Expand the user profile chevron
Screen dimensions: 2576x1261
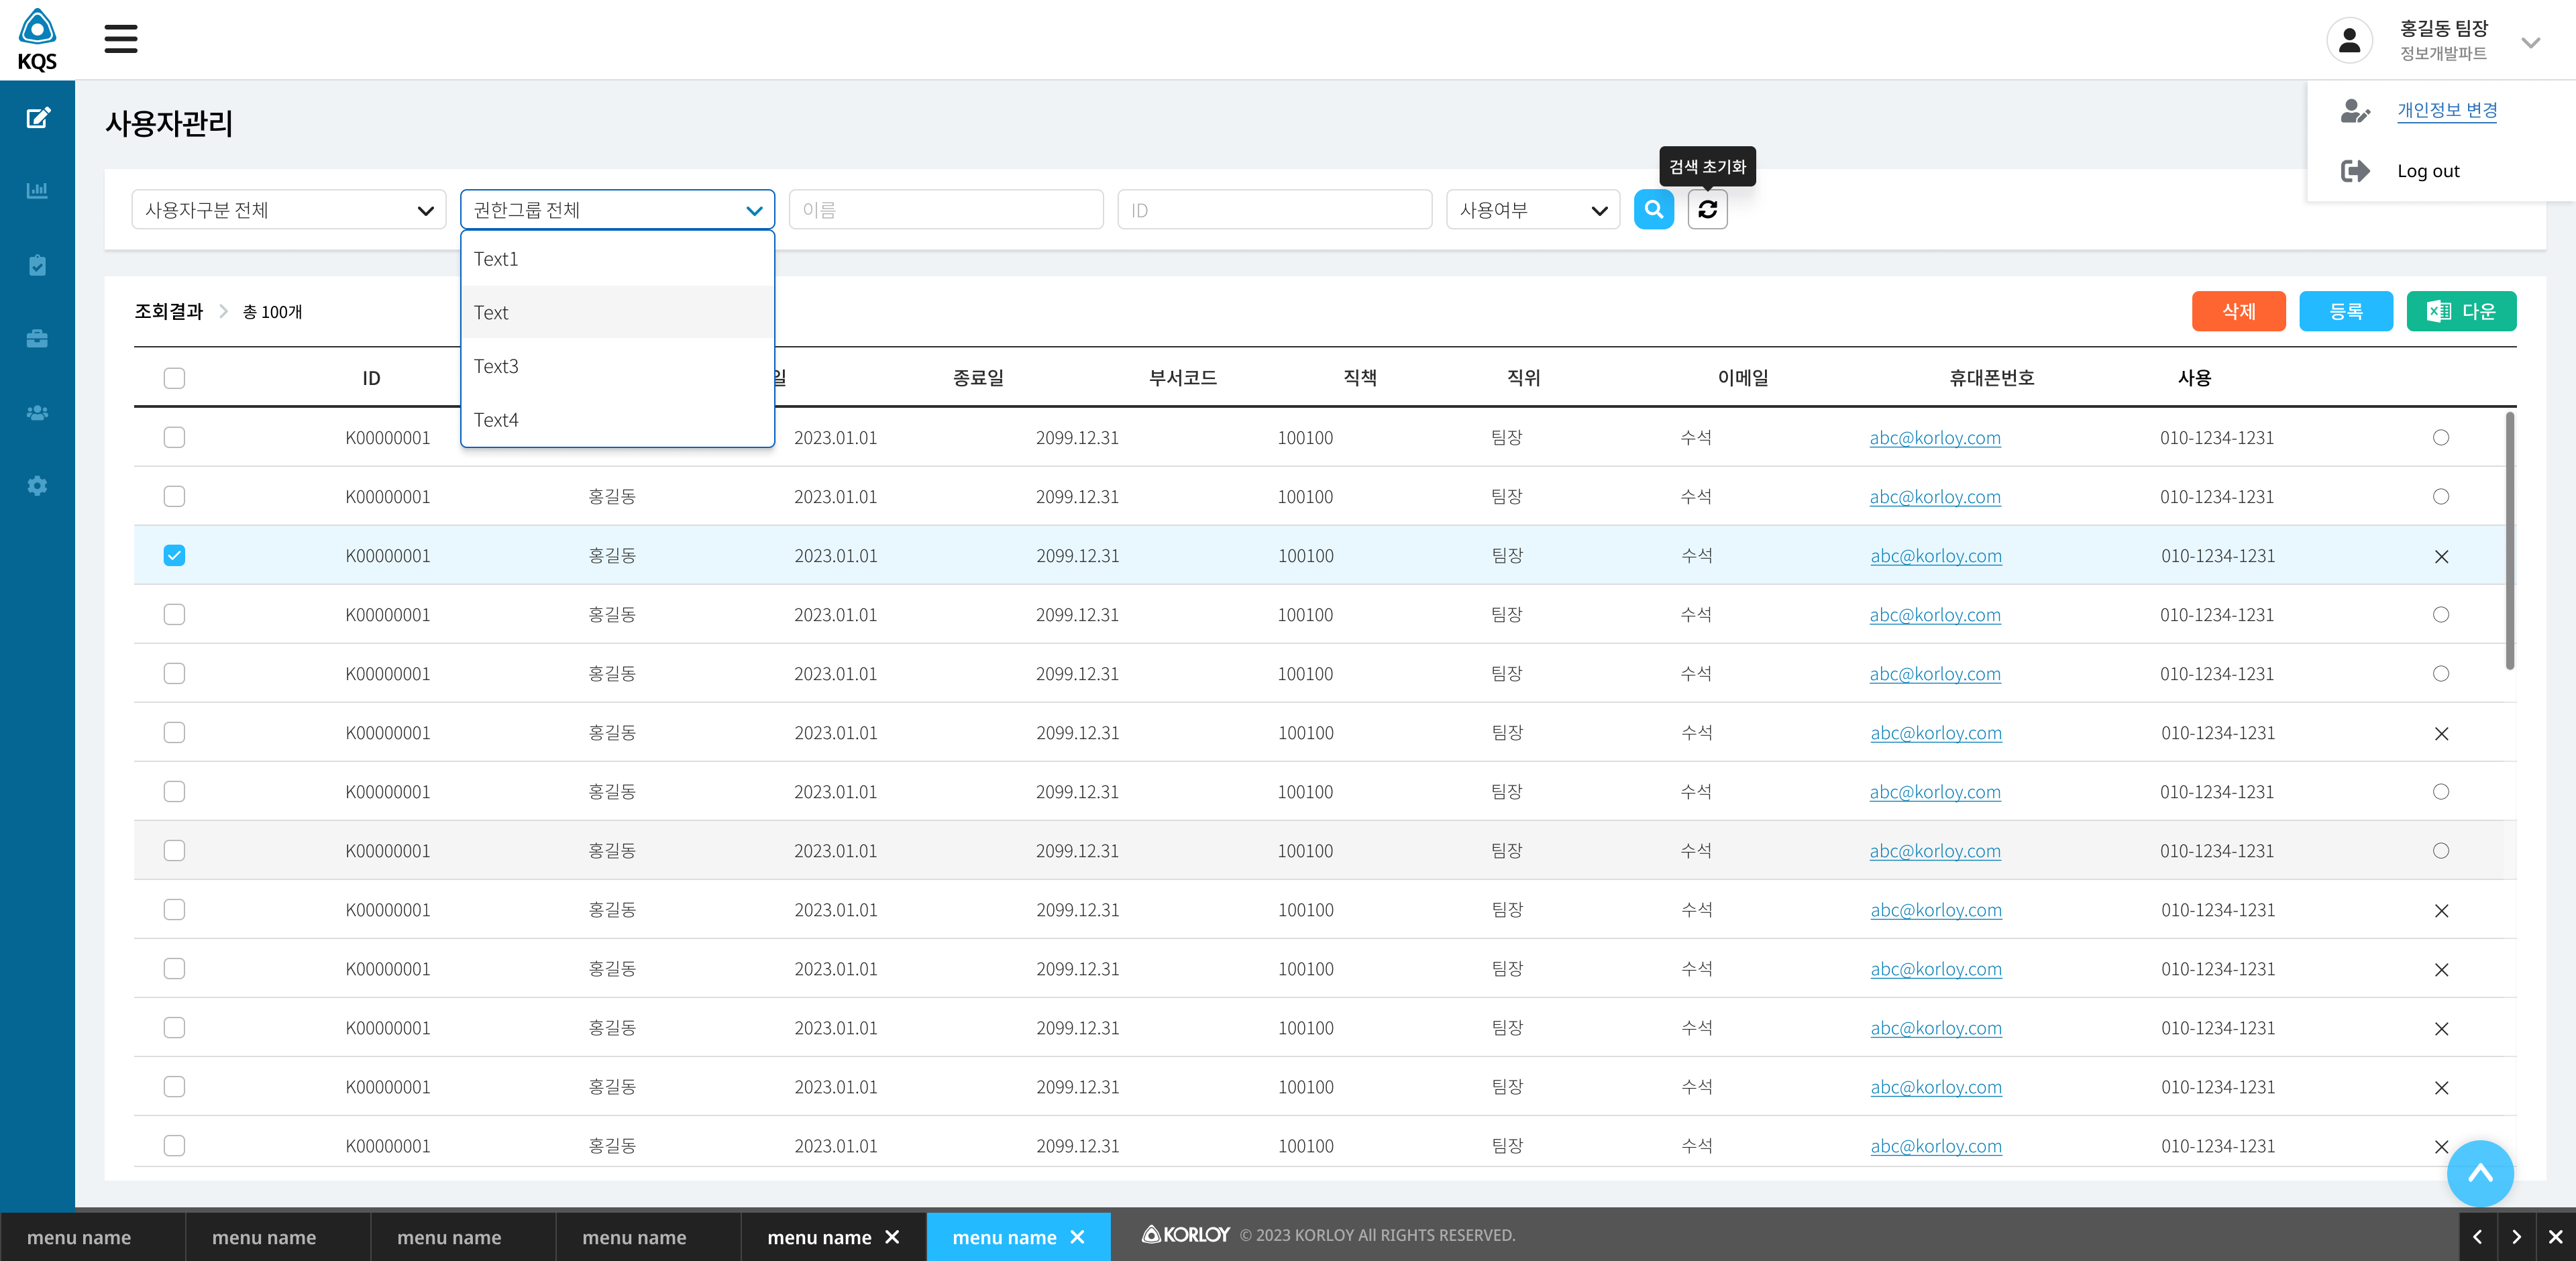pos(2530,43)
